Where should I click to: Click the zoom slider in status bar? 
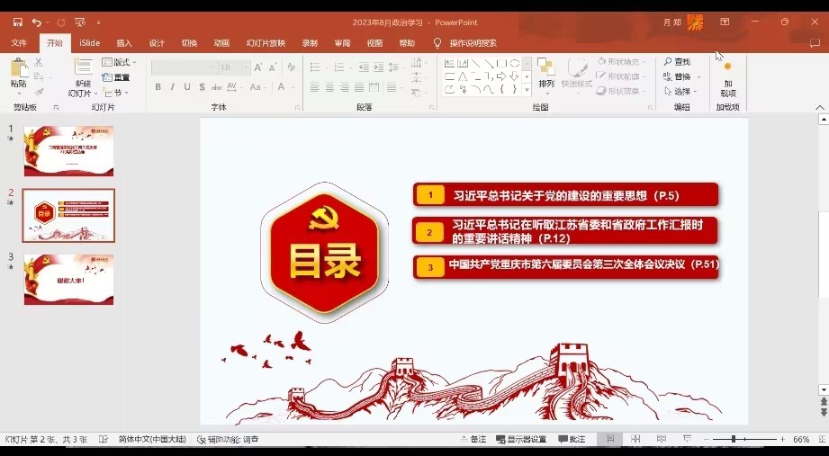click(734, 440)
